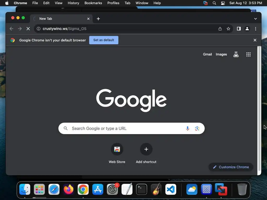
Task: Open VMware Fusion from the Dock
Action: tap(221, 189)
